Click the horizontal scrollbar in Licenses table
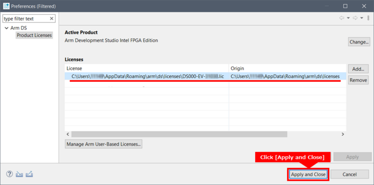The width and height of the screenshot is (374, 185). [x=179, y=134]
